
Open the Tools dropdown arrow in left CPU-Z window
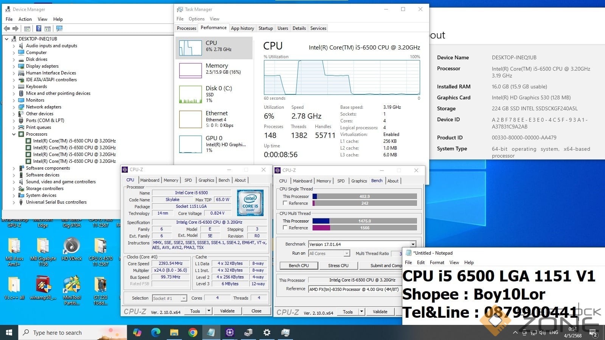click(x=209, y=311)
